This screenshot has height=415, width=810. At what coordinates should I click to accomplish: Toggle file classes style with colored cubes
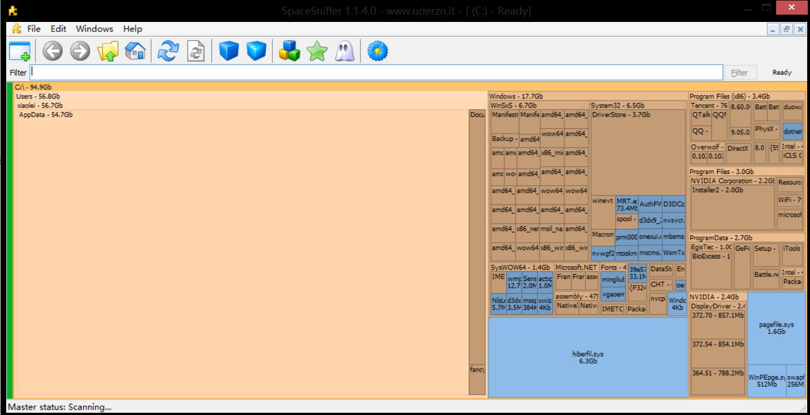289,51
